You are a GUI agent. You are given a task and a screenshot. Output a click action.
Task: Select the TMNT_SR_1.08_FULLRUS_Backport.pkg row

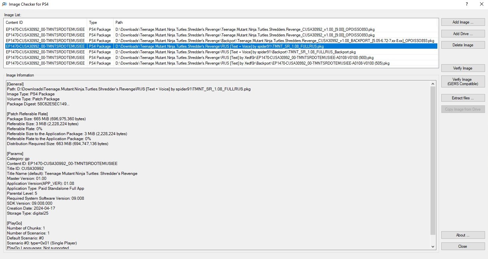click(x=221, y=52)
